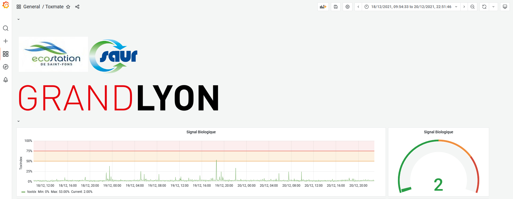Click the dashboard grid icon beside General
This screenshot has width=513, height=199.
point(19,7)
